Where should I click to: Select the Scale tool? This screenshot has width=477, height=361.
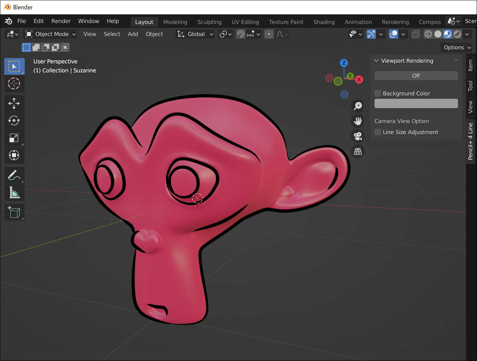[14, 138]
